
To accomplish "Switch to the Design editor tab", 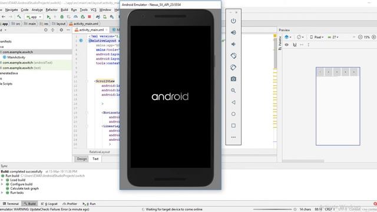I will (81, 159).
